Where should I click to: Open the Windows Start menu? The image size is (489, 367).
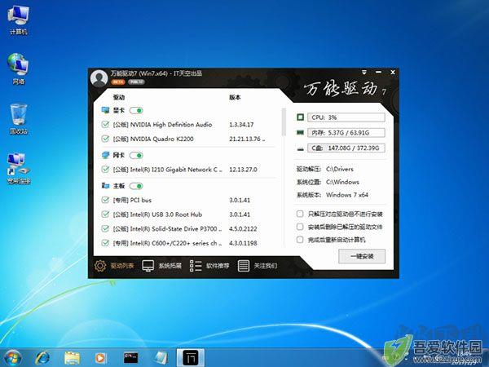(12, 358)
